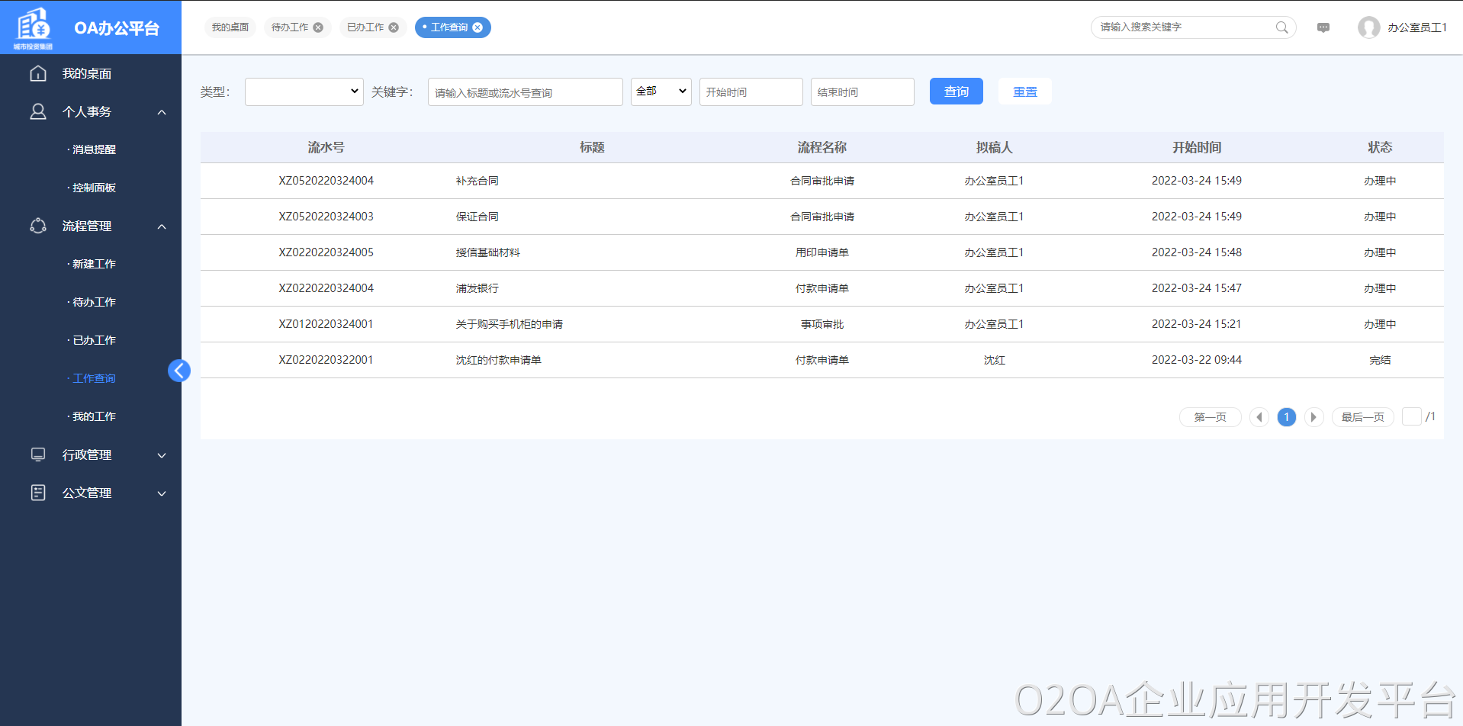Image resolution: width=1463 pixels, height=726 pixels.
Task: Click the user avatar icon
Action: click(1368, 27)
